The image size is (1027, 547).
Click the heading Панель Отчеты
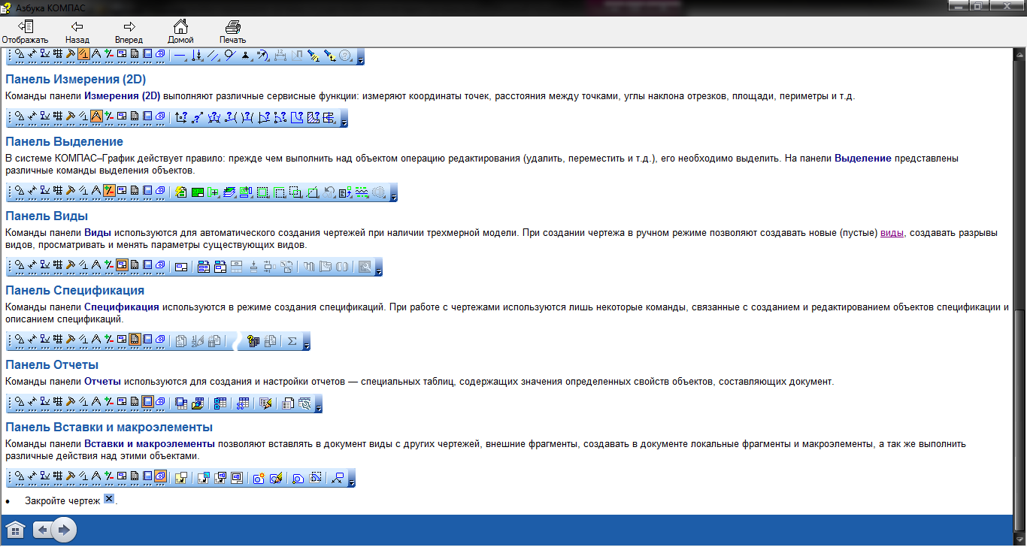[x=52, y=364]
